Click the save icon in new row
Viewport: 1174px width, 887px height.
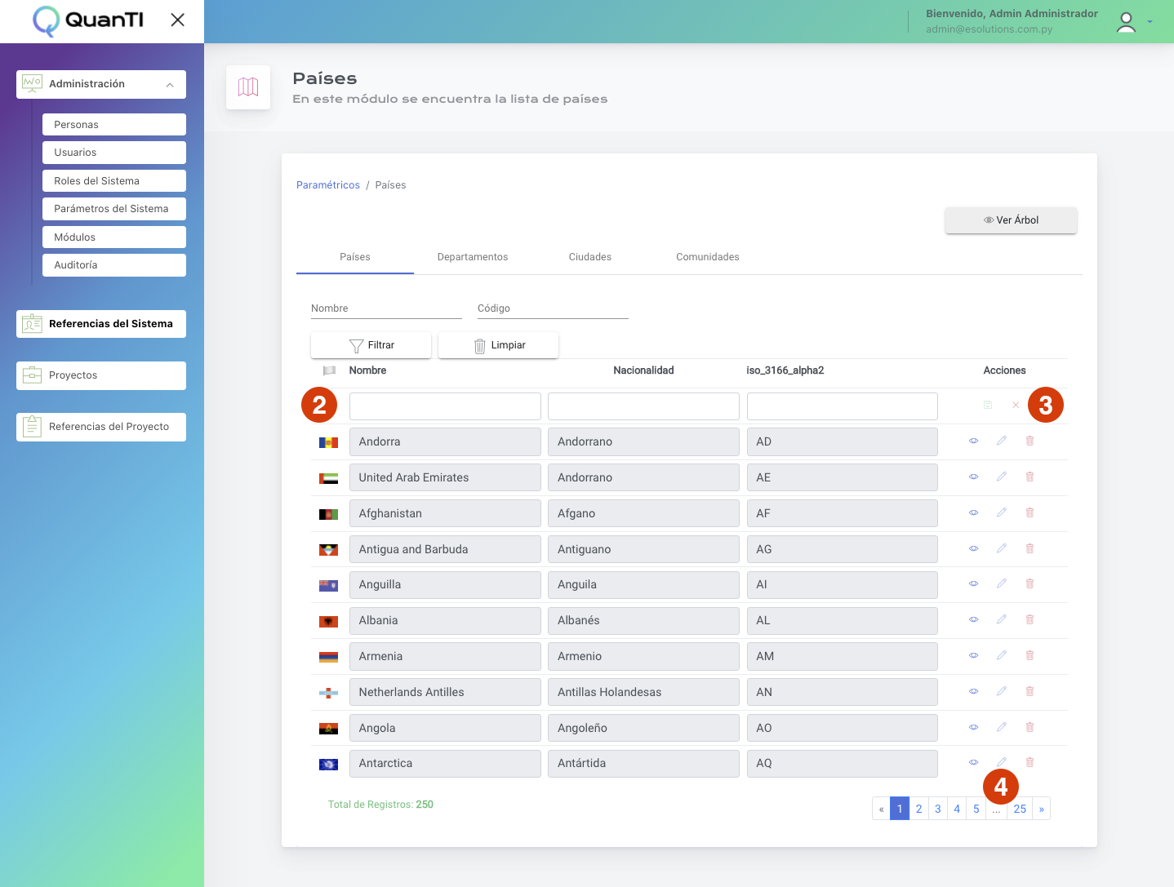pos(988,405)
